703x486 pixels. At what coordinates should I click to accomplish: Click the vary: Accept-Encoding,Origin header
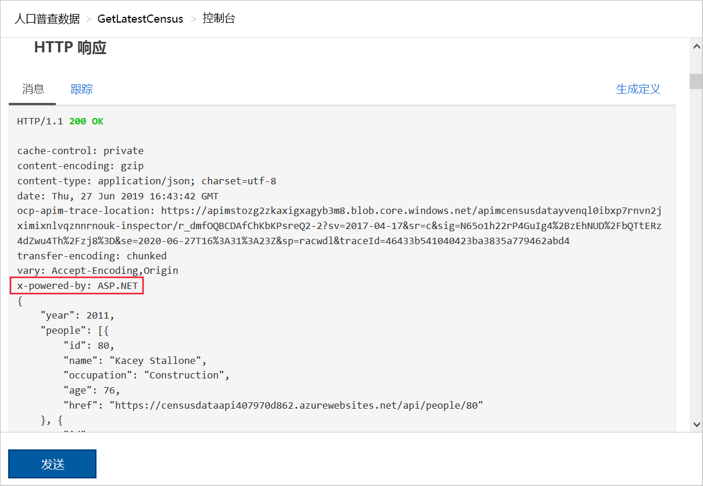[98, 271]
